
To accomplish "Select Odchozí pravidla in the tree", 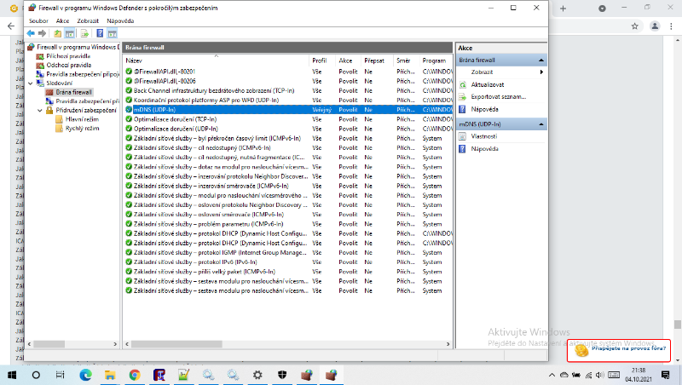I will (x=69, y=66).
